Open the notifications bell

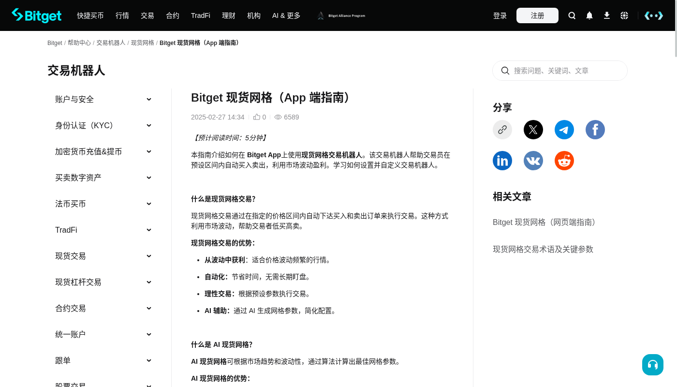coord(589,15)
